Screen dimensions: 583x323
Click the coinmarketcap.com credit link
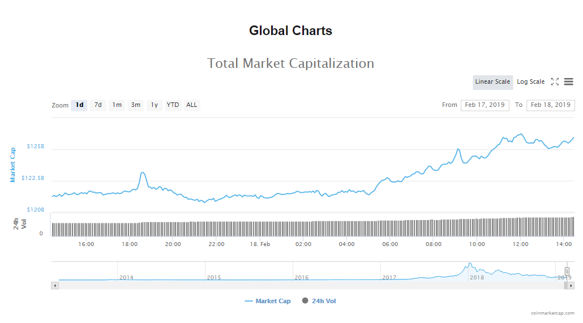coord(552,313)
